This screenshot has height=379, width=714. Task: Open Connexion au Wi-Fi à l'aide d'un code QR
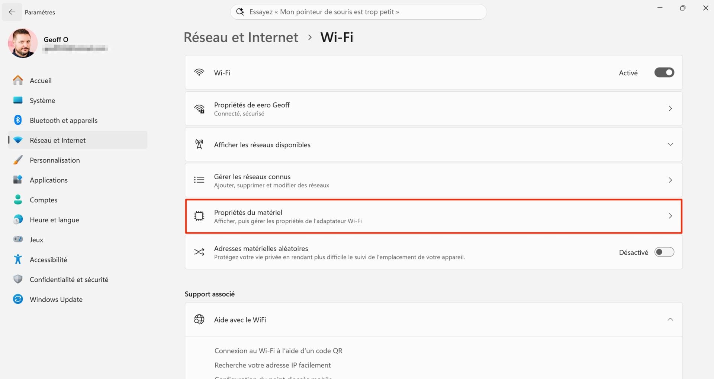tap(278, 350)
